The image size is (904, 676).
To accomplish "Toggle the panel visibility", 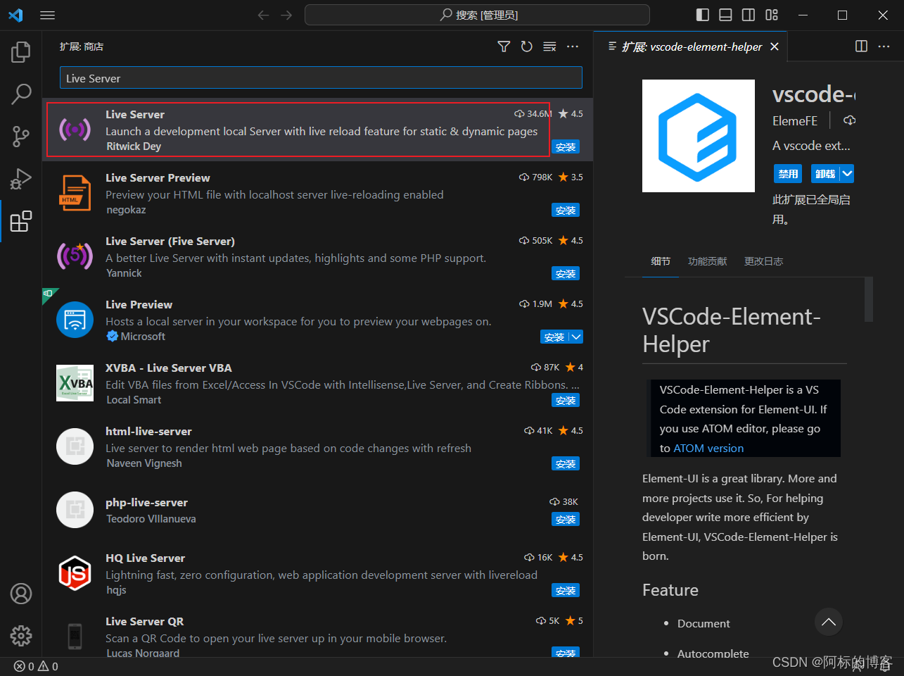I will [725, 14].
